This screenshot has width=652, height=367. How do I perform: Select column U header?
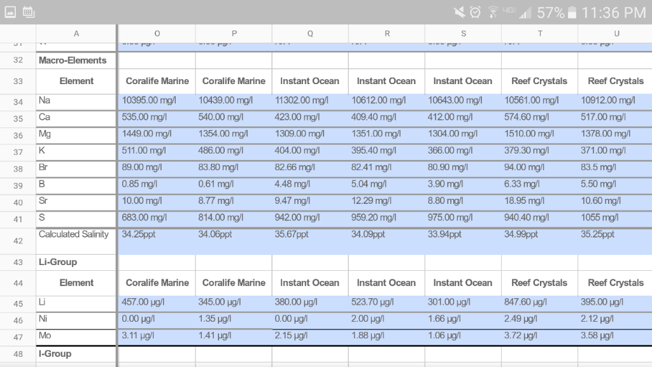pyautogui.click(x=615, y=34)
